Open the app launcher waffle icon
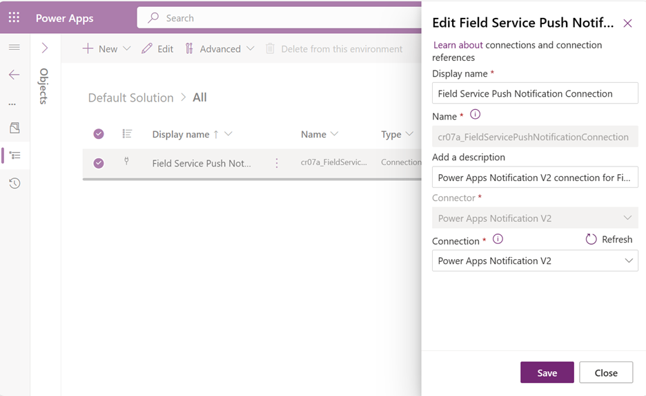This screenshot has width=646, height=396. coord(14,17)
